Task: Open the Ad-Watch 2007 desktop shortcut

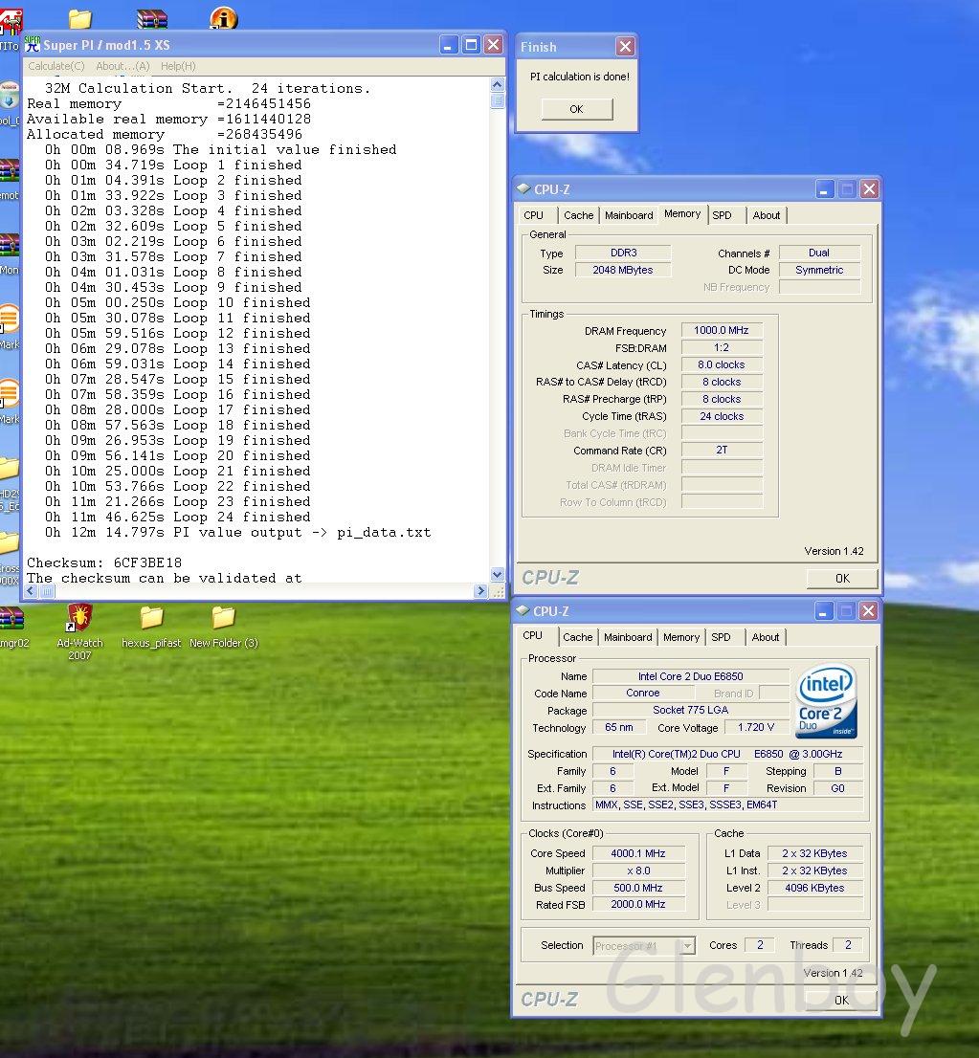Action: [79, 617]
